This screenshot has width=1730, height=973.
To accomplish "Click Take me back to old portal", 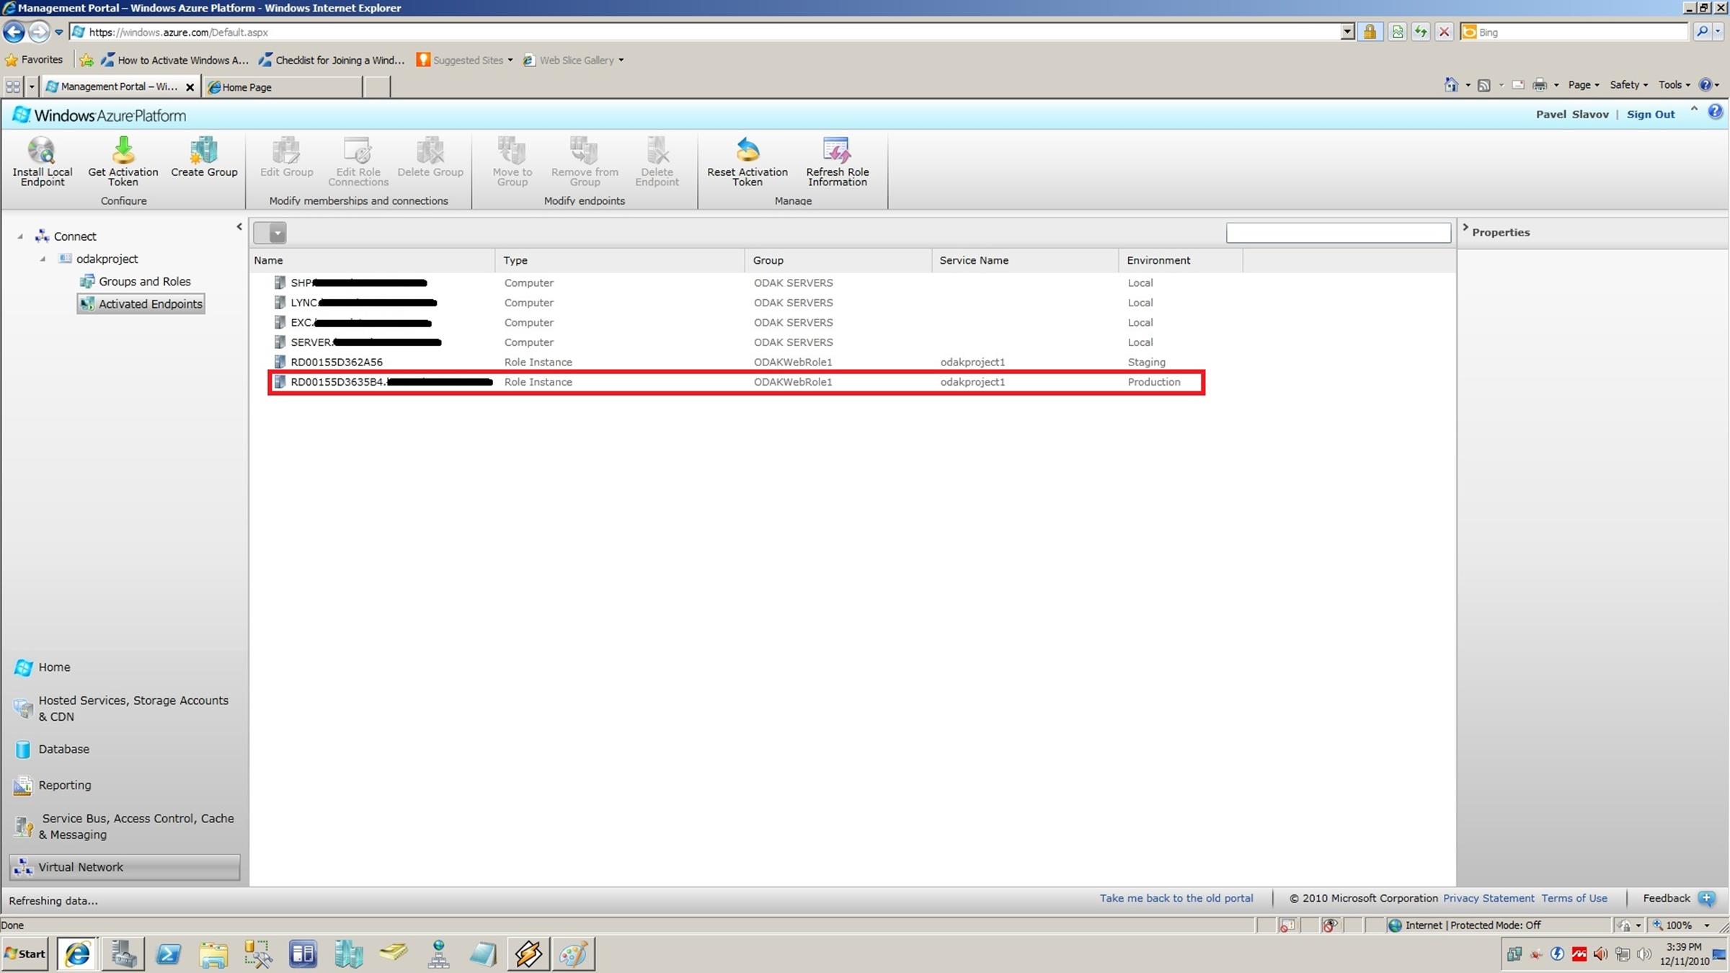I will (1176, 898).
